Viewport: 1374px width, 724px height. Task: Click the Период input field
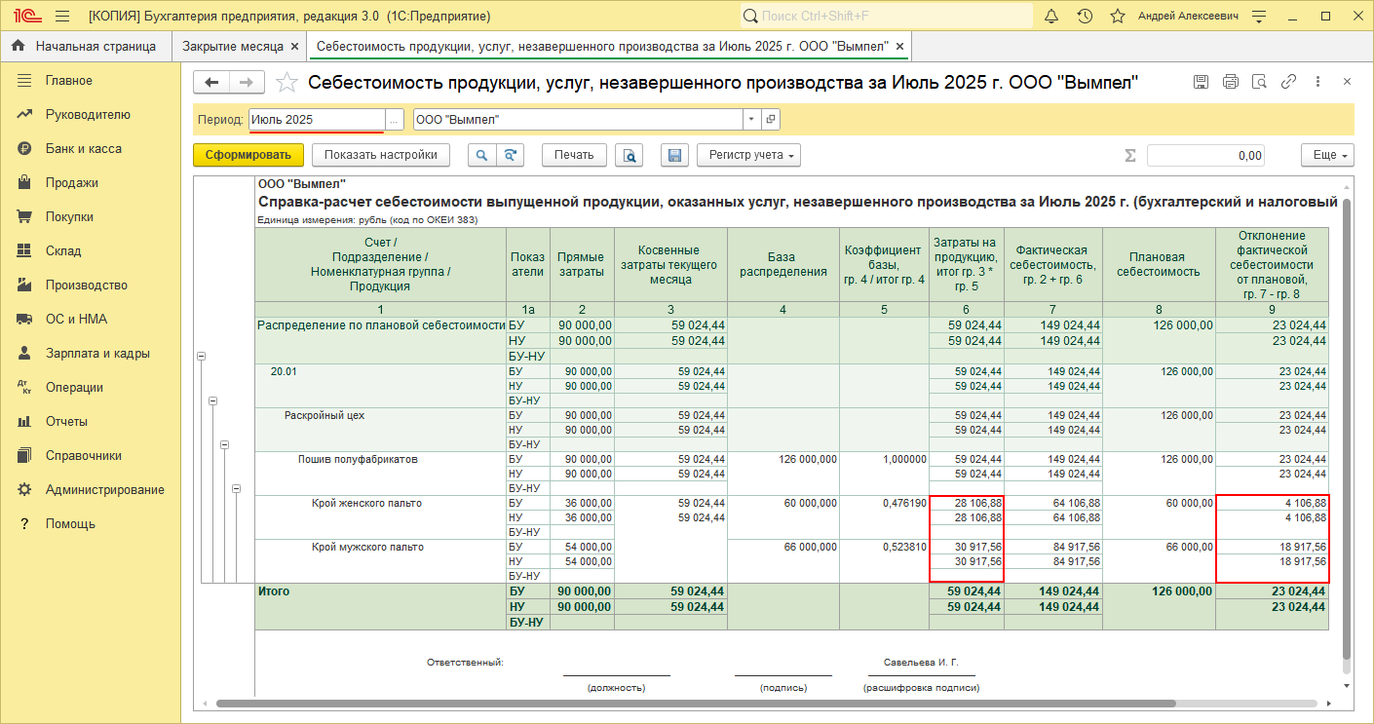click(x=316, y=119)
